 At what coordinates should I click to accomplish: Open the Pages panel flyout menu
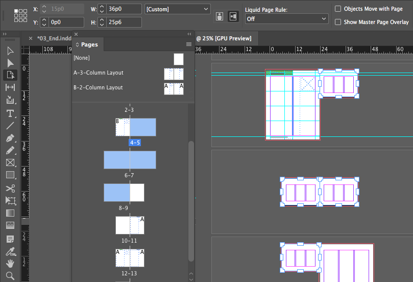point(188,44)
